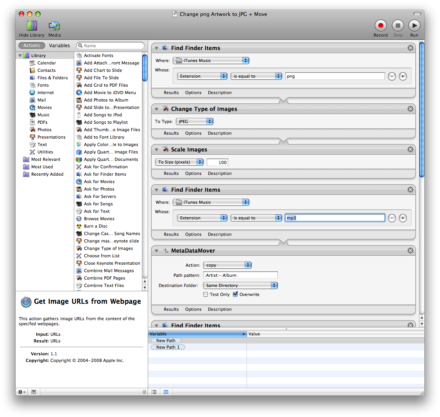Open the gear action menu at bottom left
Viewport: 440px width, 417px height.
(22, 392)
